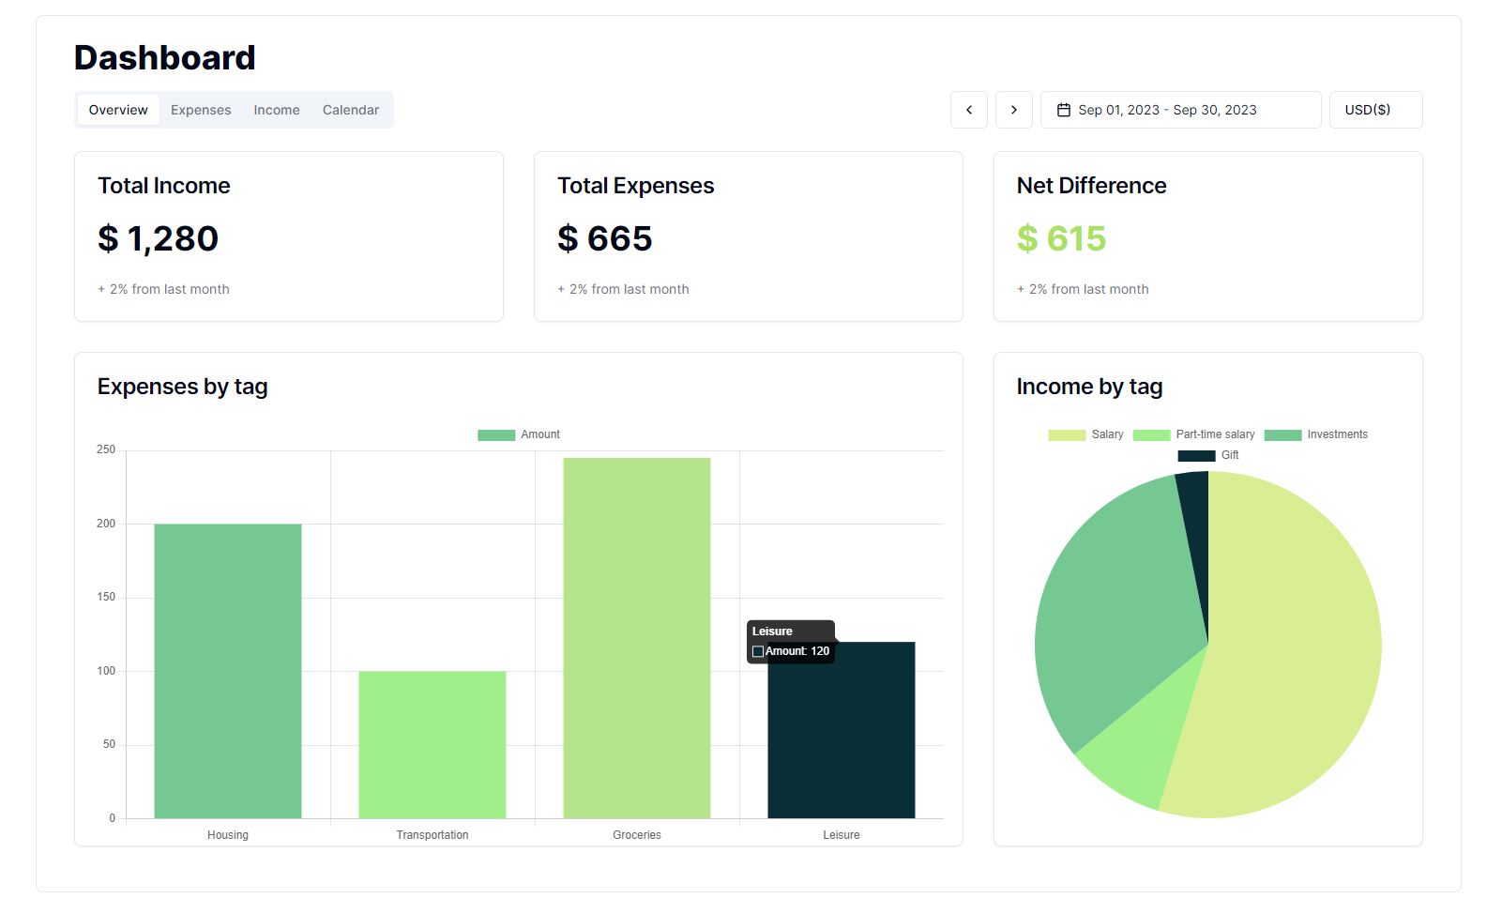
Task: Go to the next month with right chevron
Action: [x=1014, y=110]
